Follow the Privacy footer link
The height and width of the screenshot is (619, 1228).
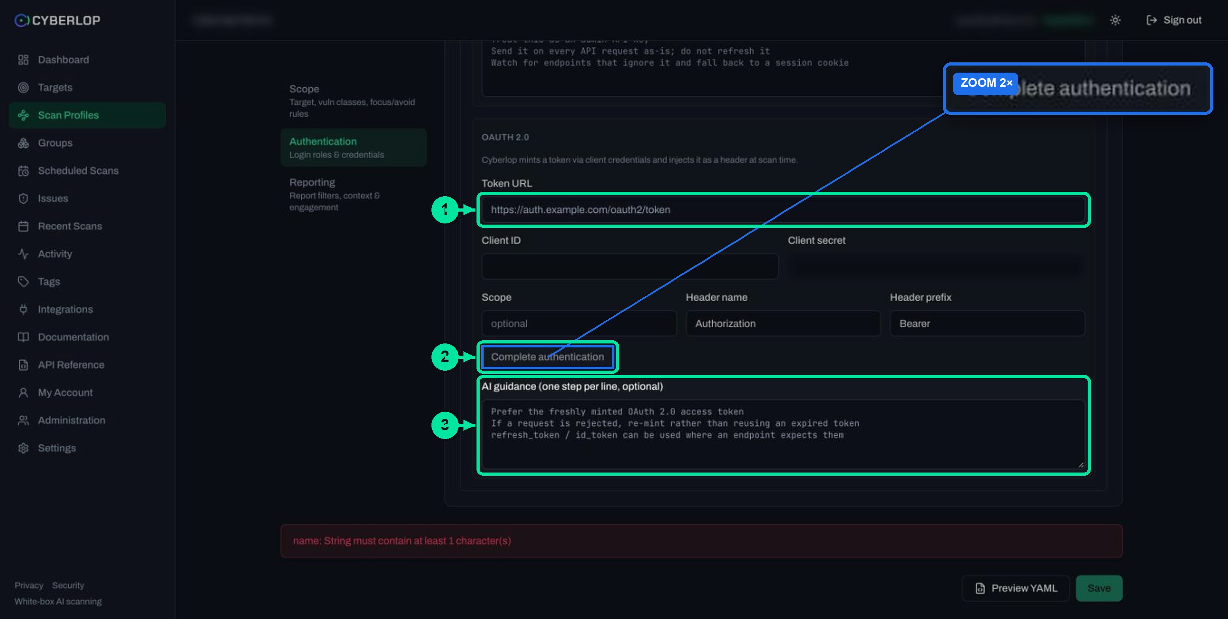[x=28, y=585]
